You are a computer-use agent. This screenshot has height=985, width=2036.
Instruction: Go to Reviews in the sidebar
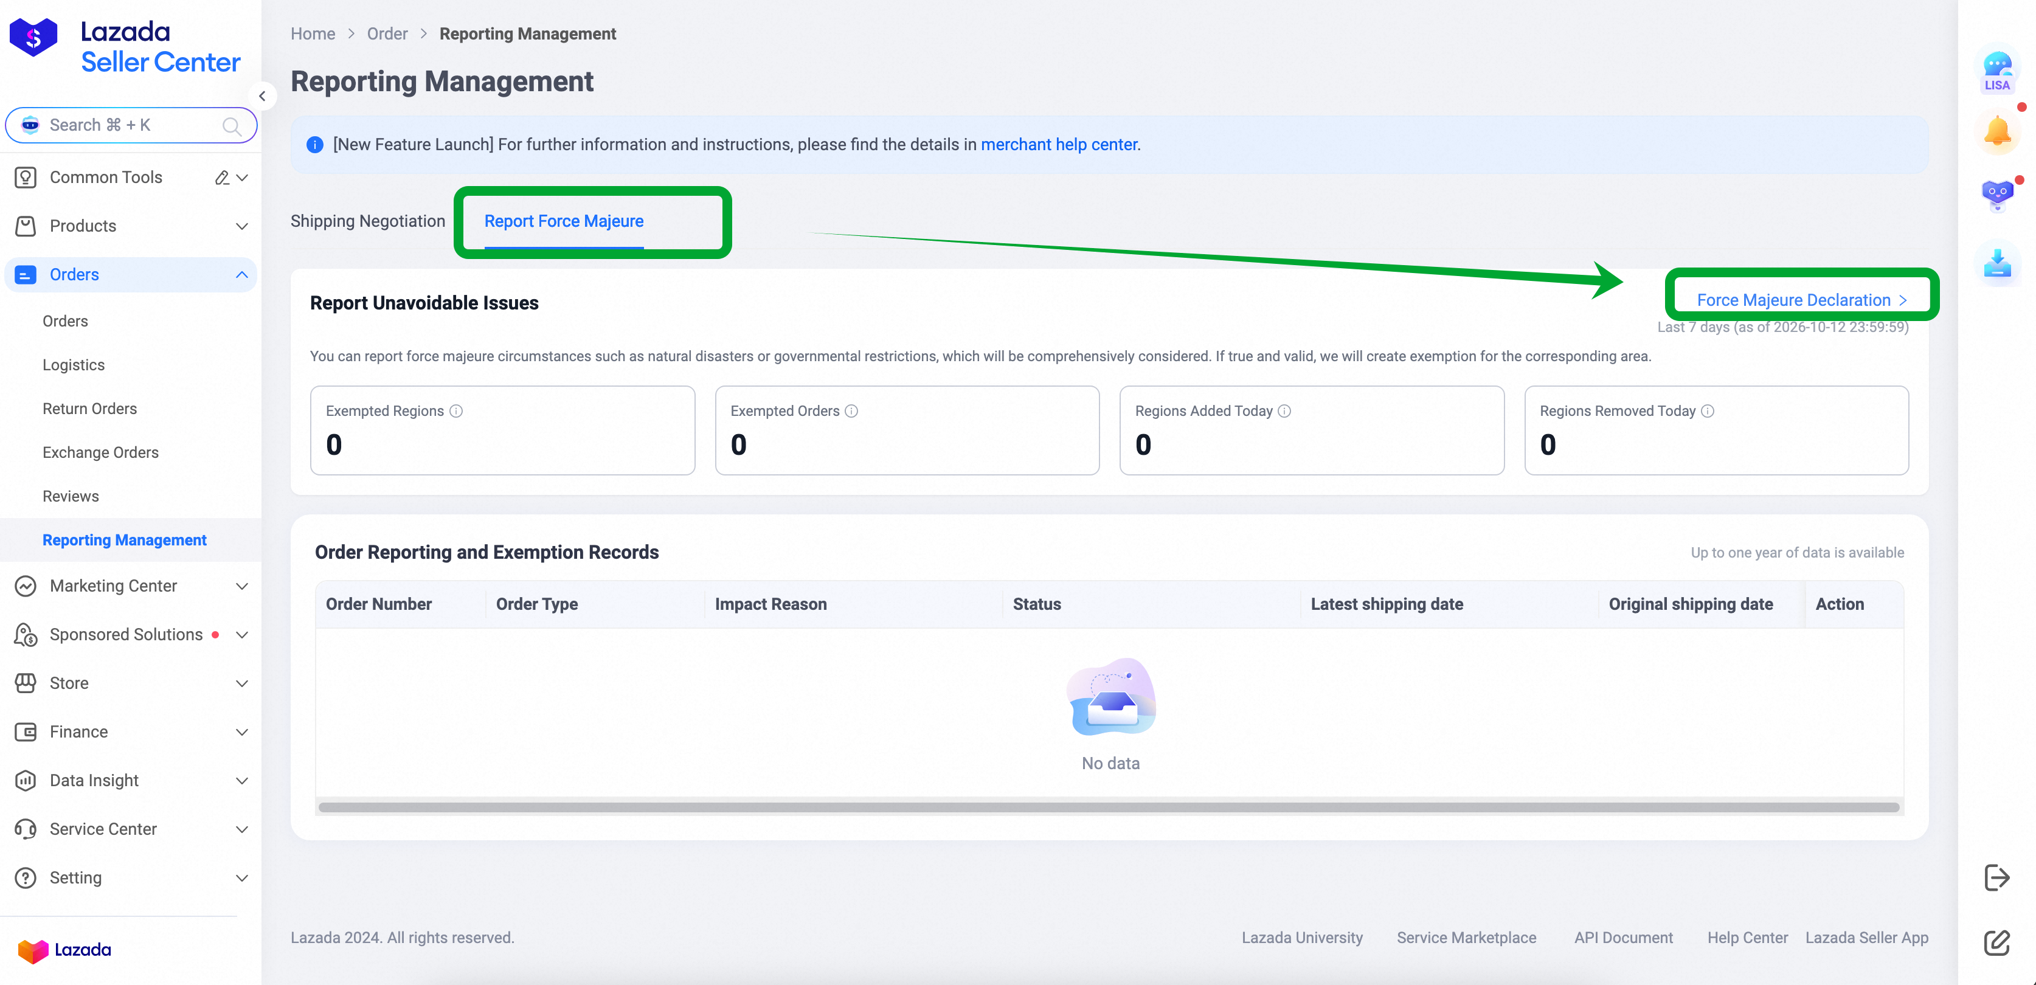tap(71, 497)
